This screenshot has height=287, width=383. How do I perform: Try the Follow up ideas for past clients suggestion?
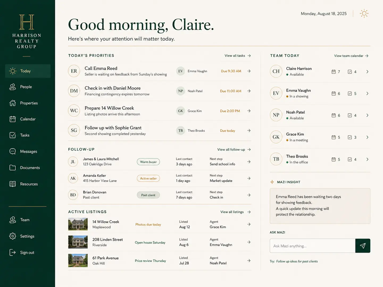pyautogui.click(x=297, y=261)
